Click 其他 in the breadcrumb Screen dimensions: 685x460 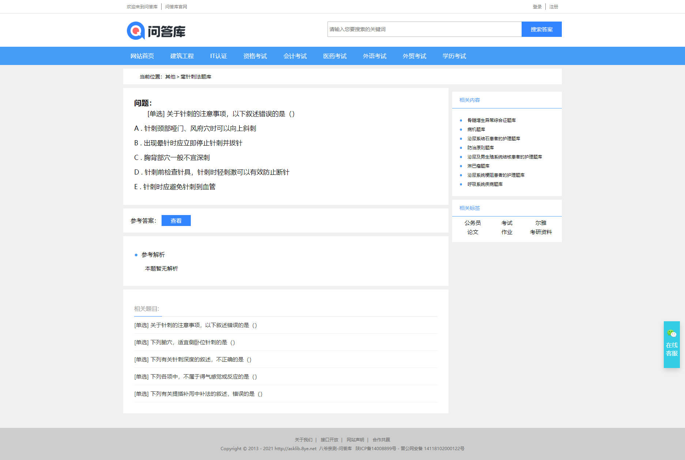click(170, 77)
